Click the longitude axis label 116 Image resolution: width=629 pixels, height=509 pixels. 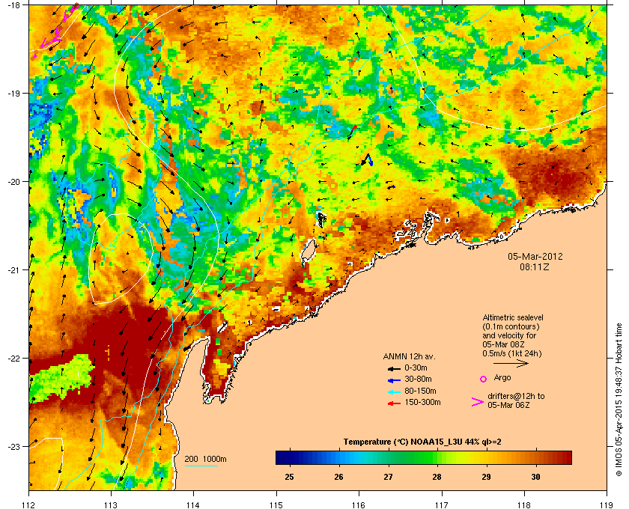[359, 505]
